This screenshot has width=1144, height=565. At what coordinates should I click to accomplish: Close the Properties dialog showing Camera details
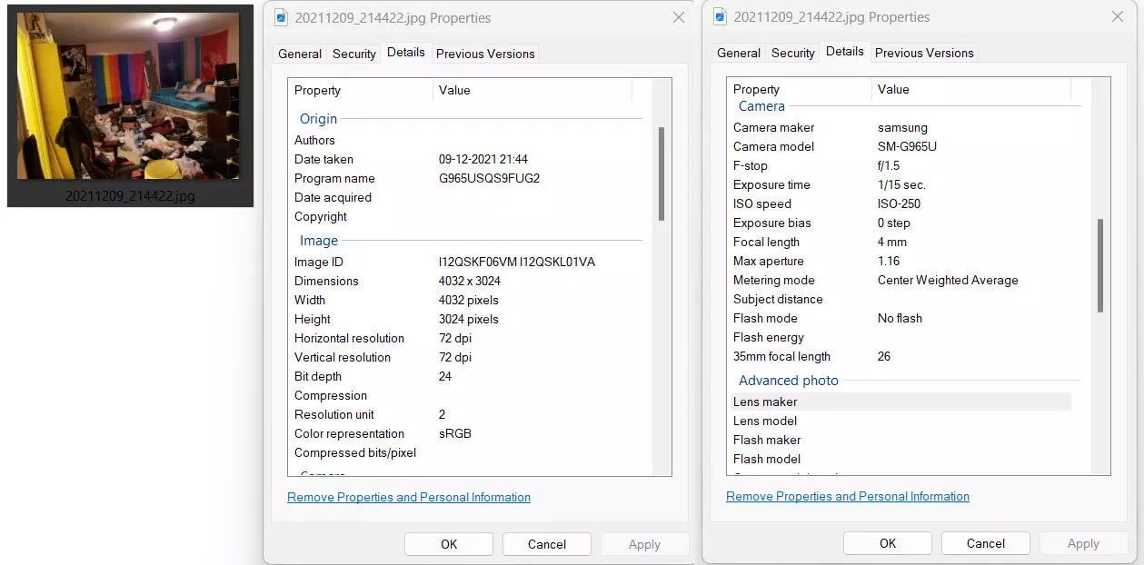[1118, 16]
